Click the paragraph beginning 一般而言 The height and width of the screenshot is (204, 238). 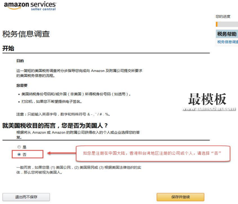78,170
